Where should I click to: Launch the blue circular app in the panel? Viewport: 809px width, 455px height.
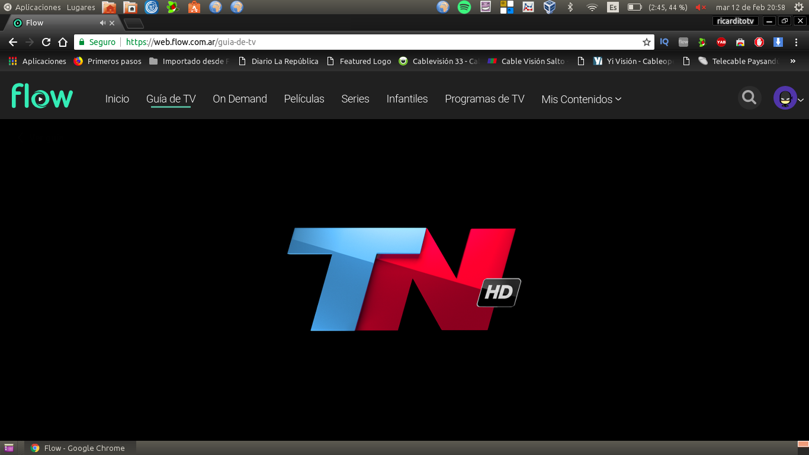pyautogui.click(x=152, y=7)
